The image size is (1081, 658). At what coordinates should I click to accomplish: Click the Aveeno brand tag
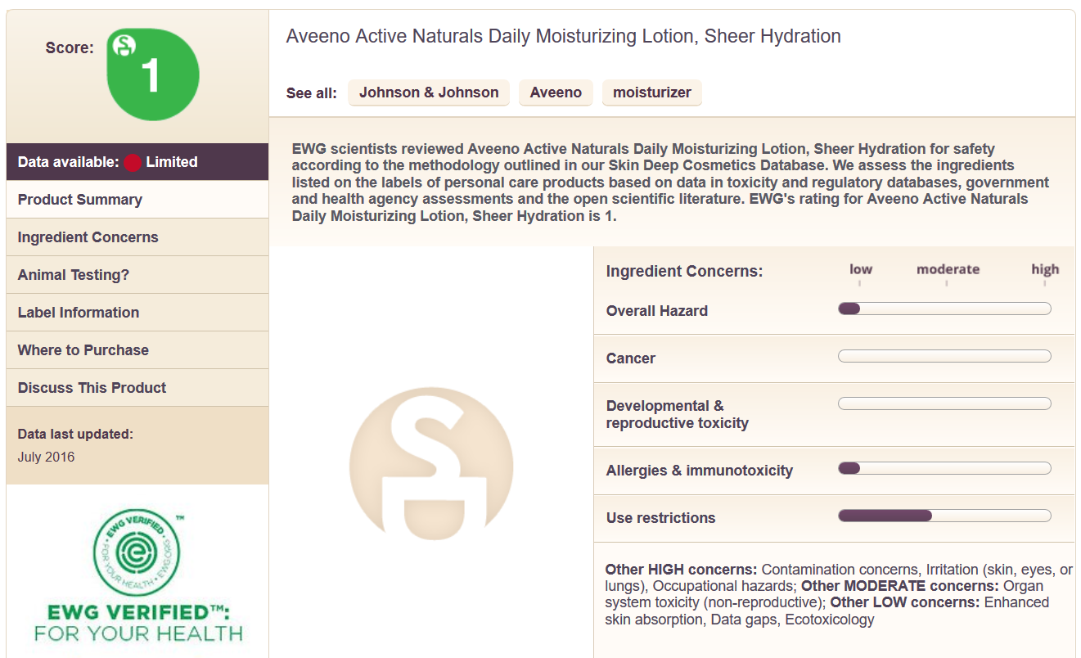(x=556, y=92)
